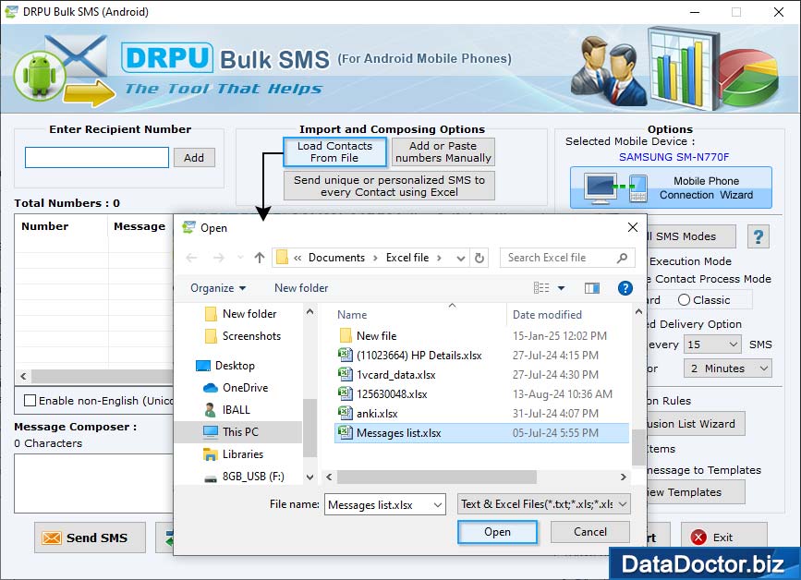The height and width of the screenshot is (580, 801).
Task: Click the This PC monitor icon
Action: pyautogui.click(x=211, y=432)
